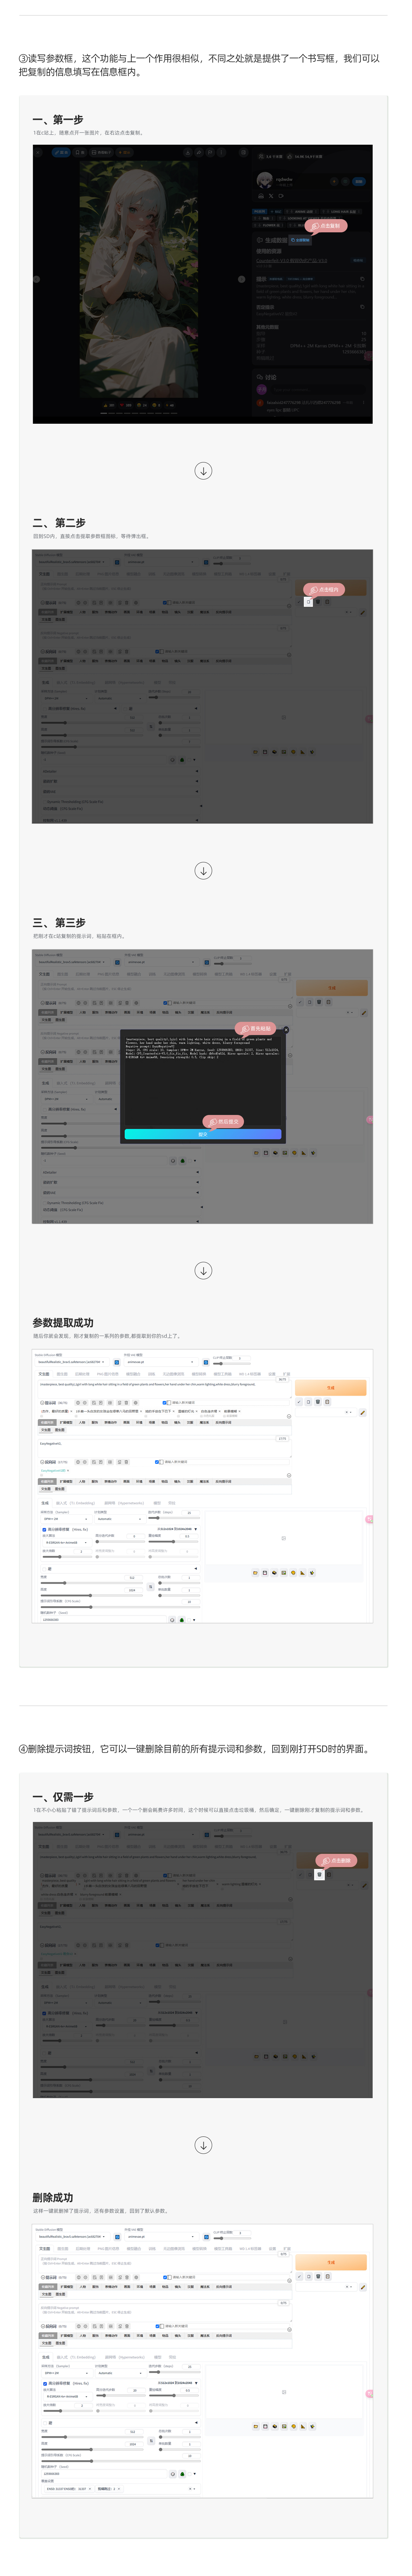Select 文生图 tab in 参数提取成功 screenshot
The height and width of the screenshot is (2576, 412).
[x=44, y=1374]
